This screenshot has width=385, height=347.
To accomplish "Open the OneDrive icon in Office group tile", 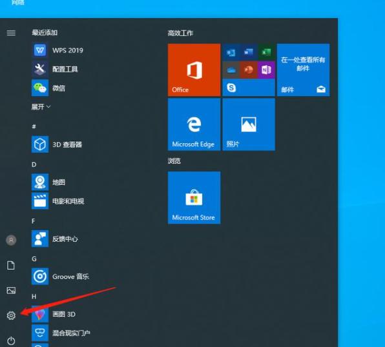I will point(231,70).
